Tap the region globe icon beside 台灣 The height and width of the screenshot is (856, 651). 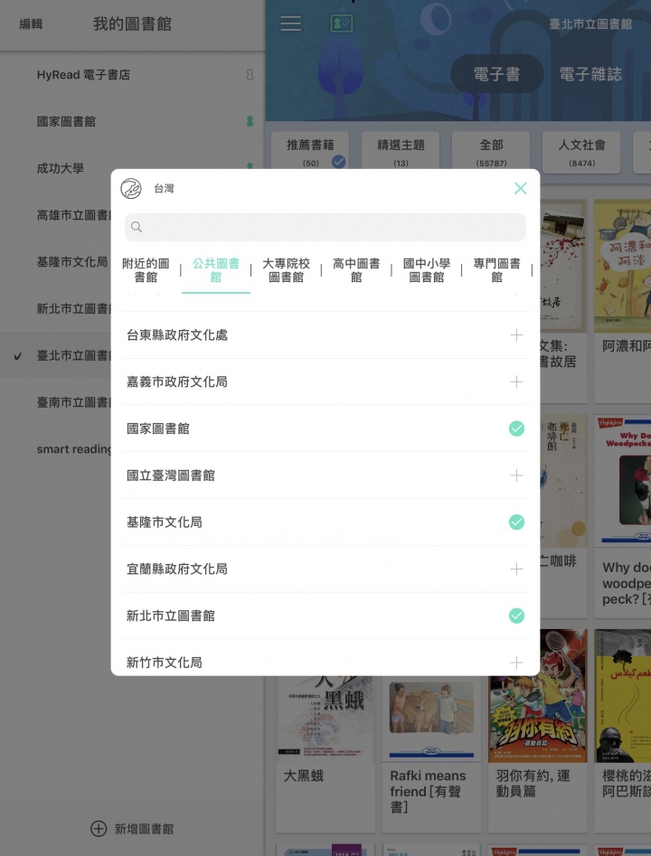click(131, 188)
